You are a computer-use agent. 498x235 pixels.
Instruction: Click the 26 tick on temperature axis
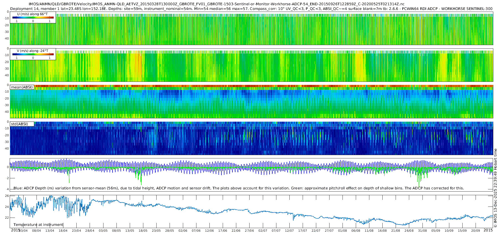[x=7, y=196]
